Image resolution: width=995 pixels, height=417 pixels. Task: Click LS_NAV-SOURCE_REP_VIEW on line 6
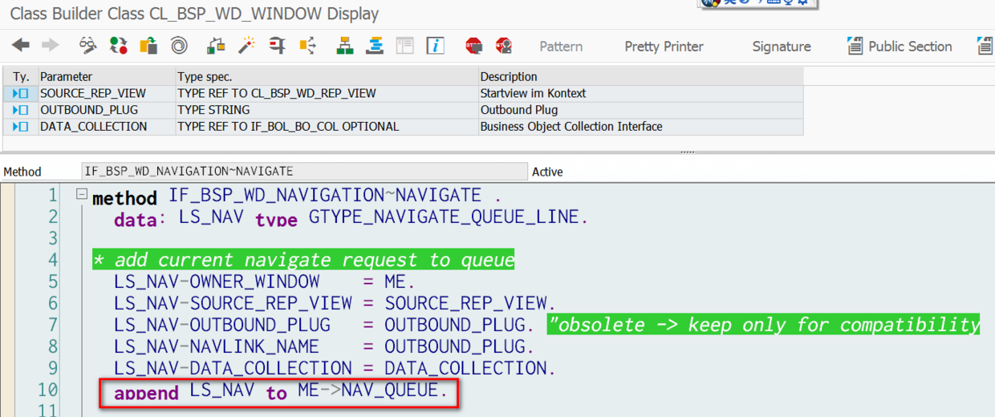233,304
